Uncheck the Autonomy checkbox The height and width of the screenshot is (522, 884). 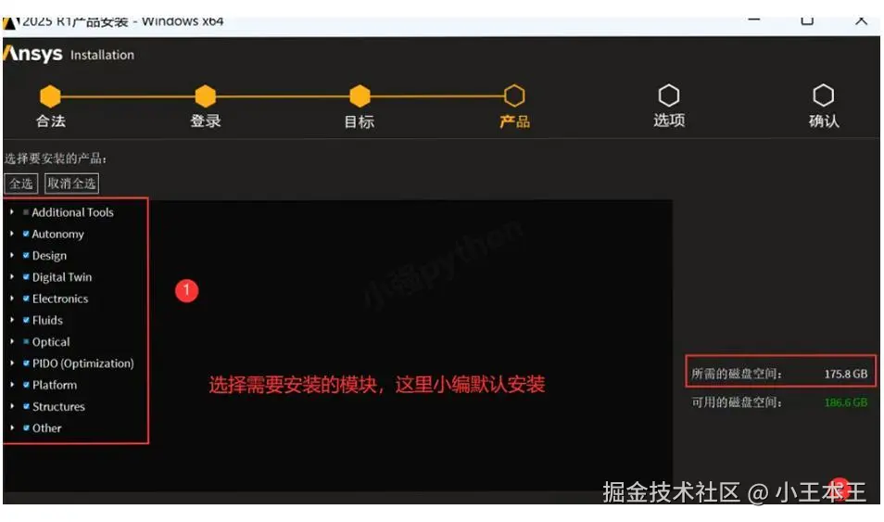pyautogui.click(x=26, y=234)
